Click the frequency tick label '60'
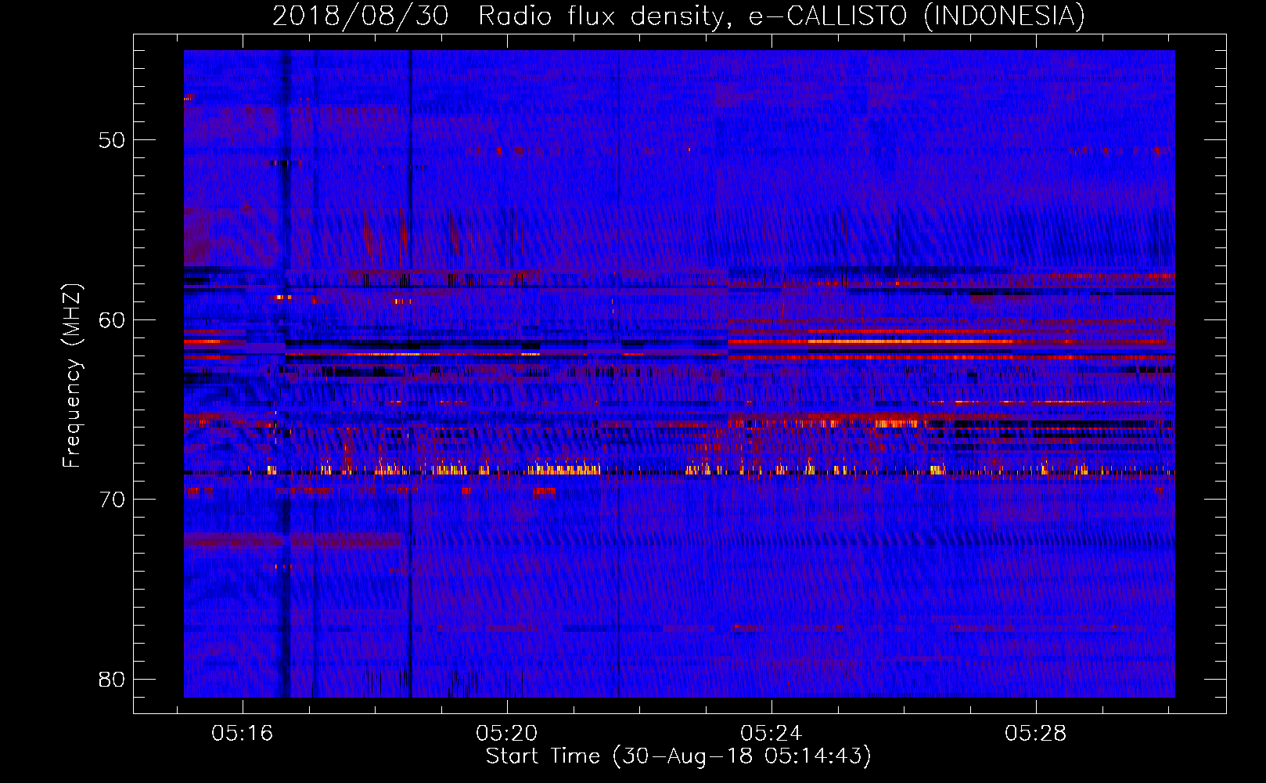The height and width of the screenshot is (783, 1266). (111, 319)
